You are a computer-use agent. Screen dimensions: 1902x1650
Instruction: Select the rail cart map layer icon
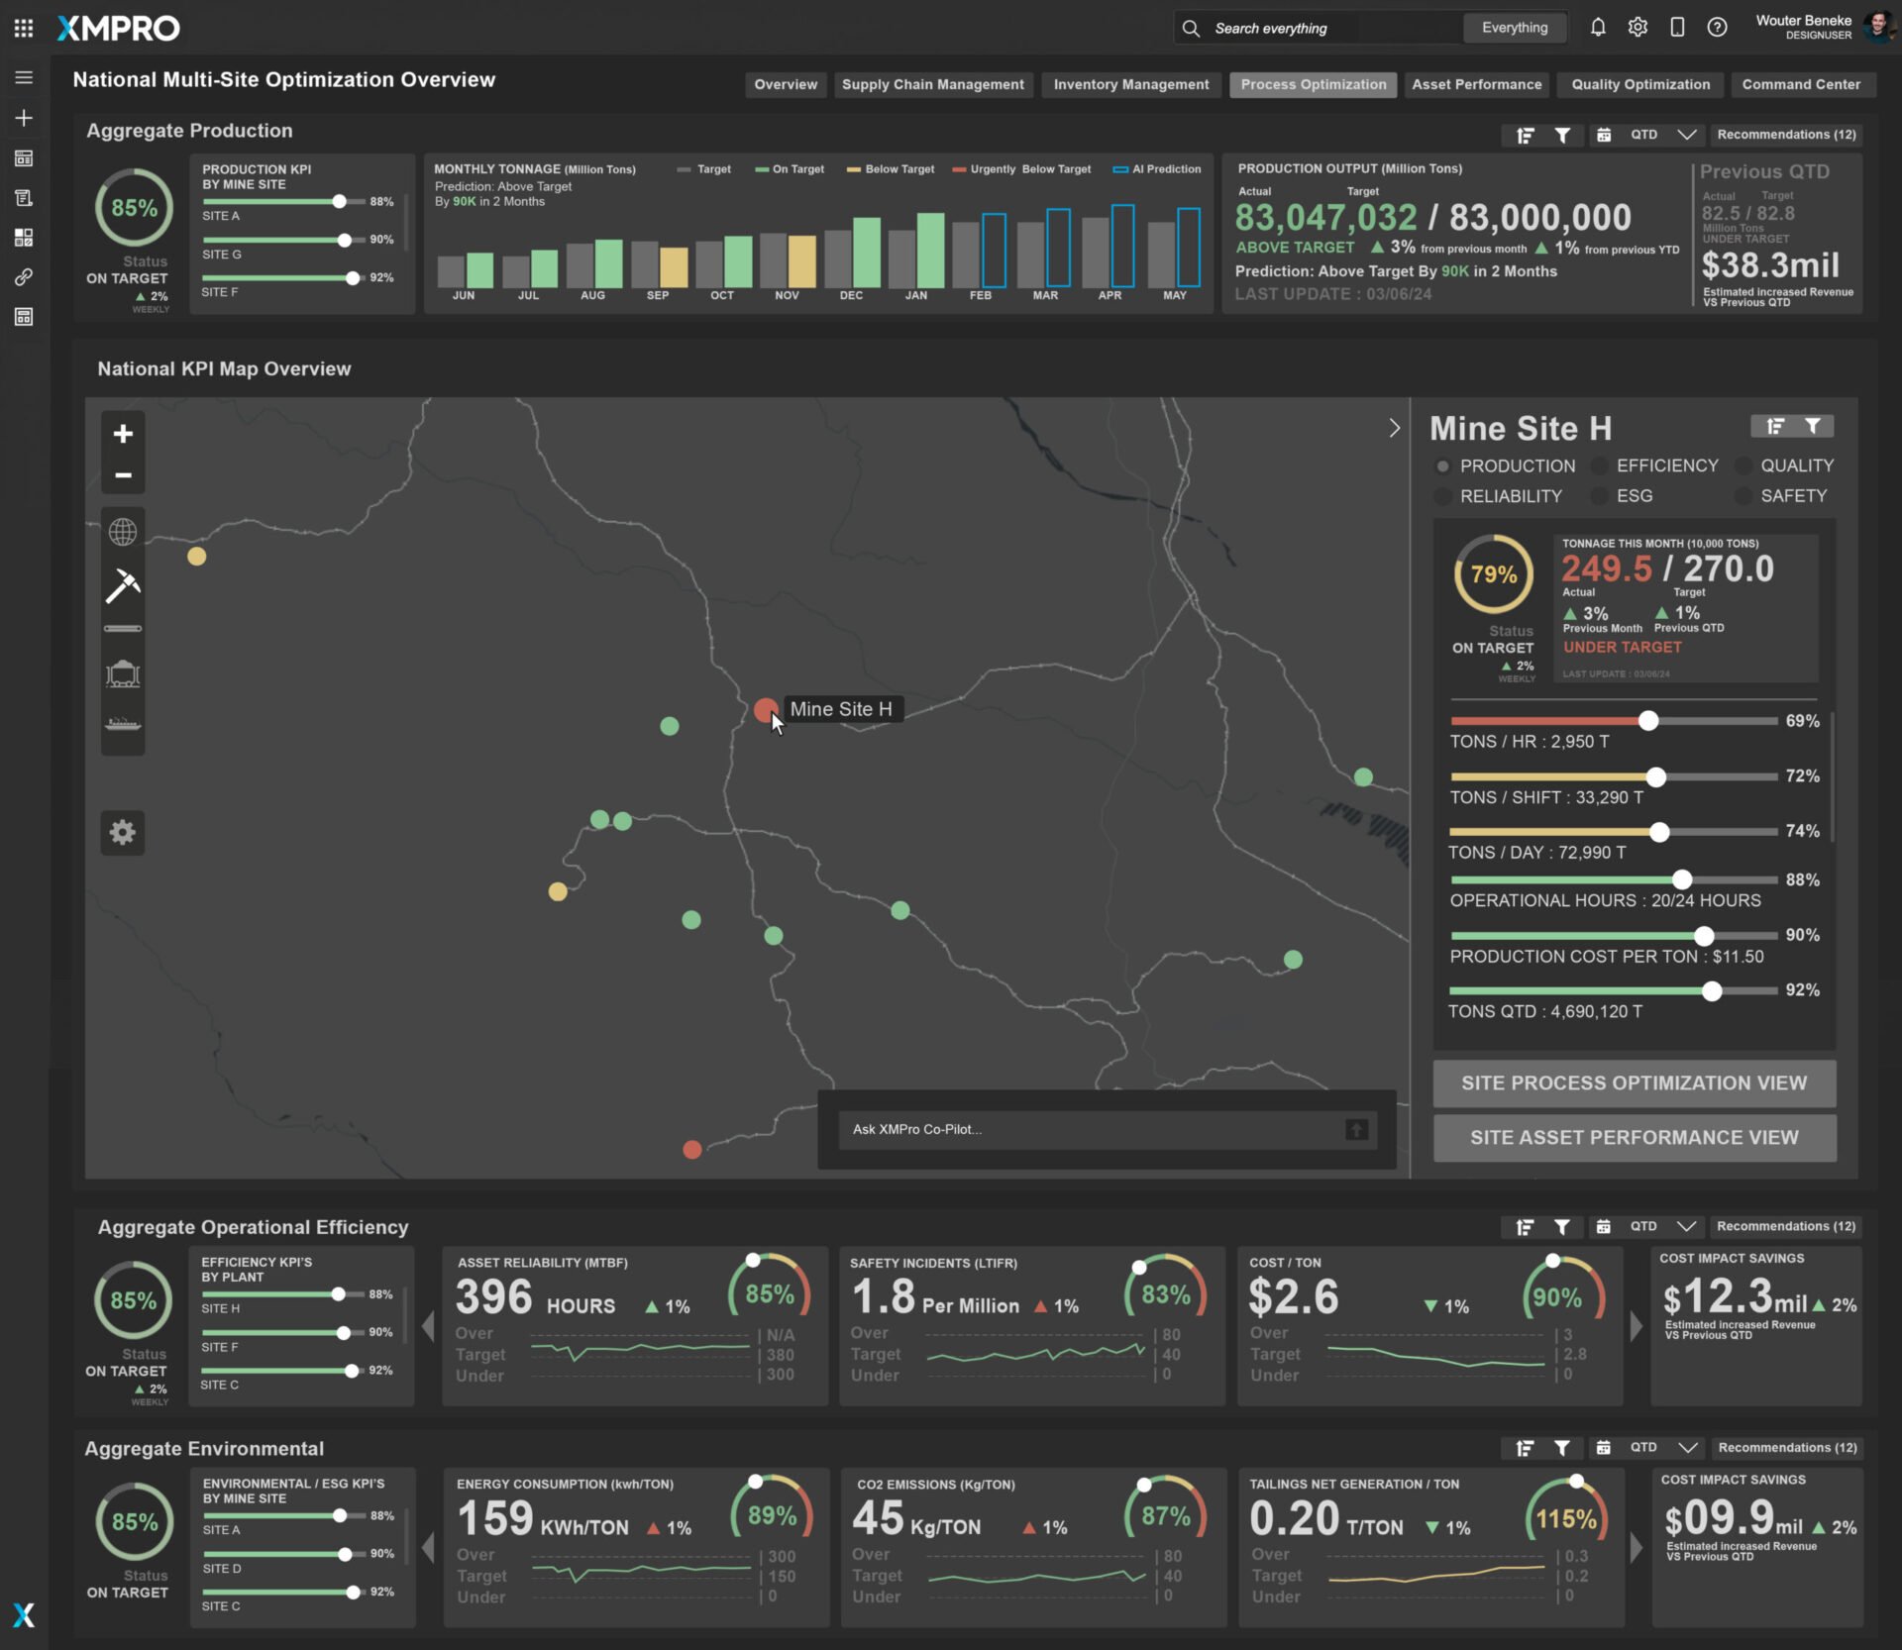coord(123,674)
